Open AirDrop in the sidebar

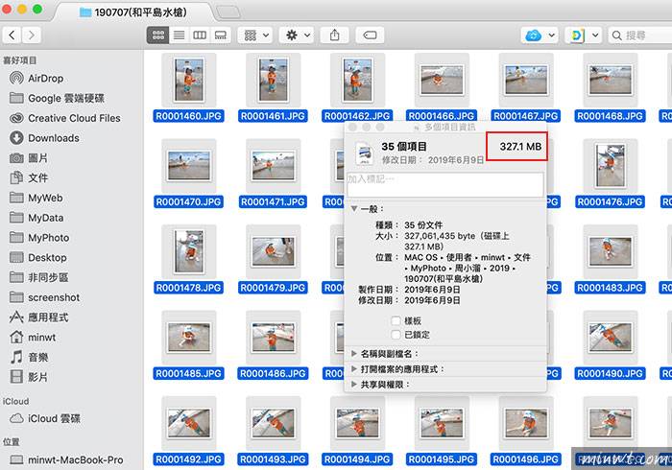pos(45,79)
